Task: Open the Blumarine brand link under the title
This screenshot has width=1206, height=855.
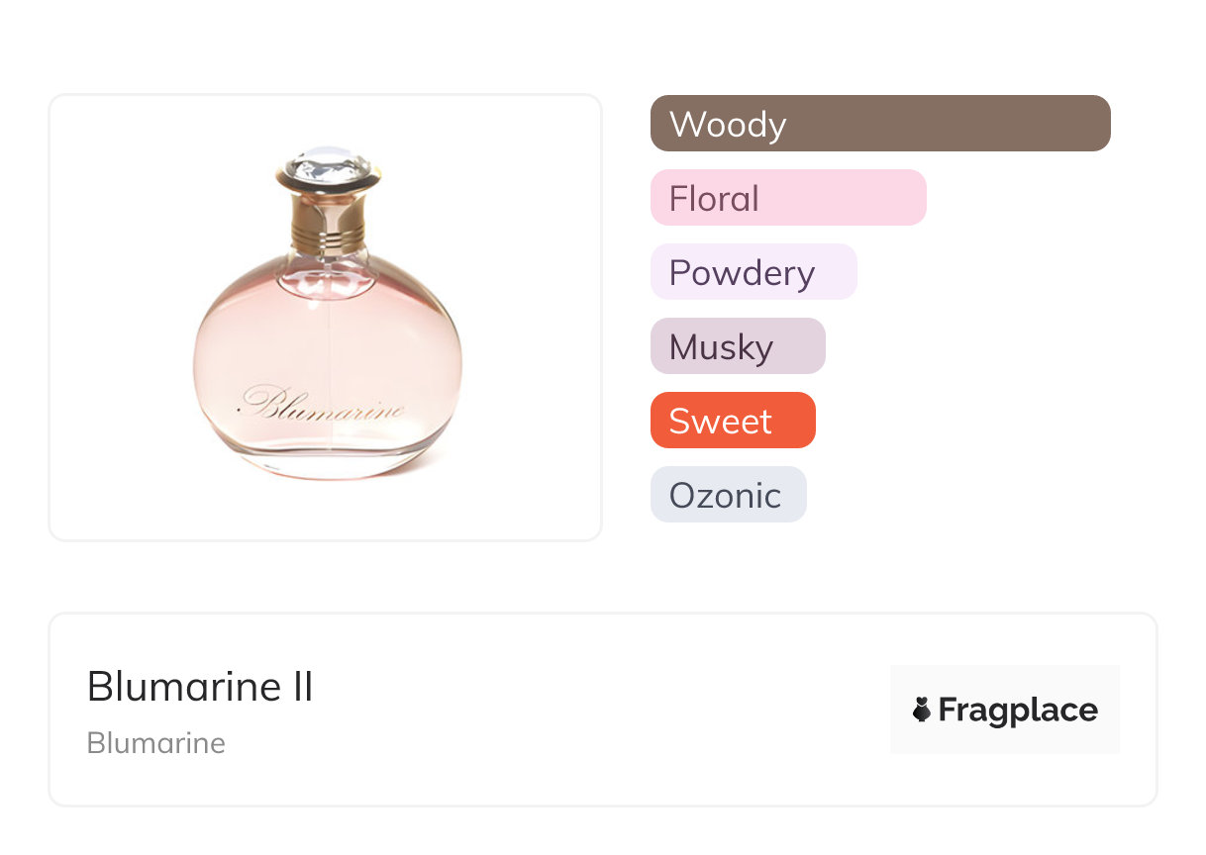Action: pos(156,743)
